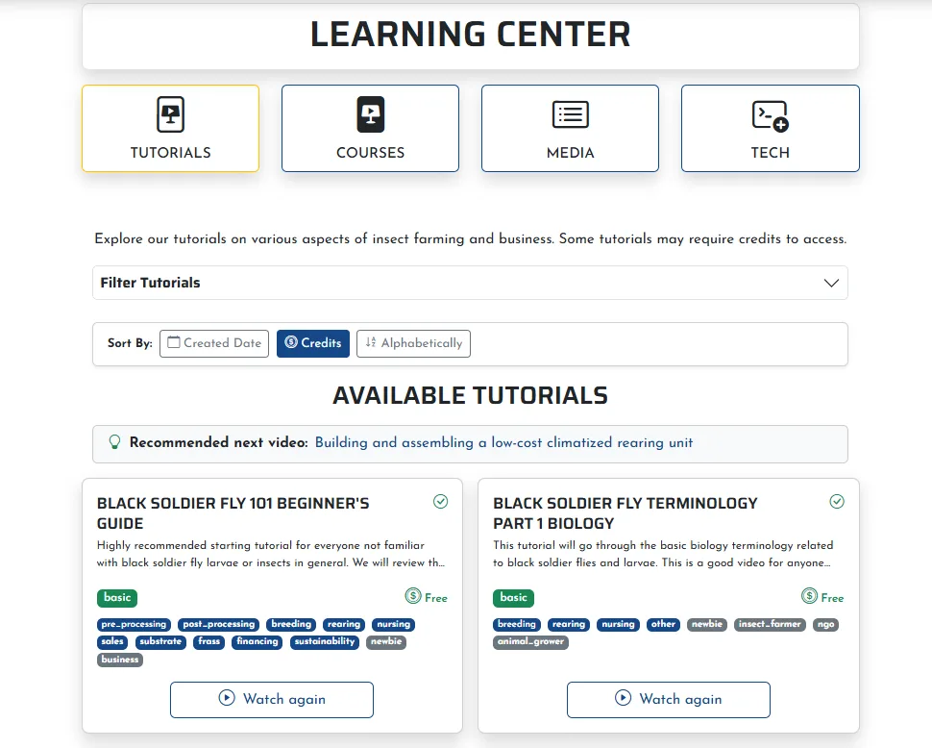Enable sorting by Created Date
This screenshot has height=748, width=932.
[213, 343]
